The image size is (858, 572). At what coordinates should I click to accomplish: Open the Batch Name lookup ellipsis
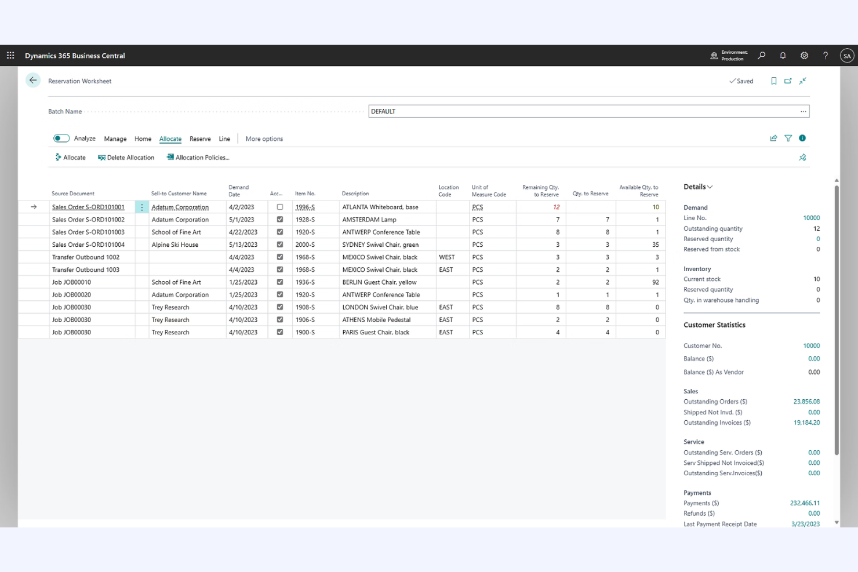tap(804, 111)
